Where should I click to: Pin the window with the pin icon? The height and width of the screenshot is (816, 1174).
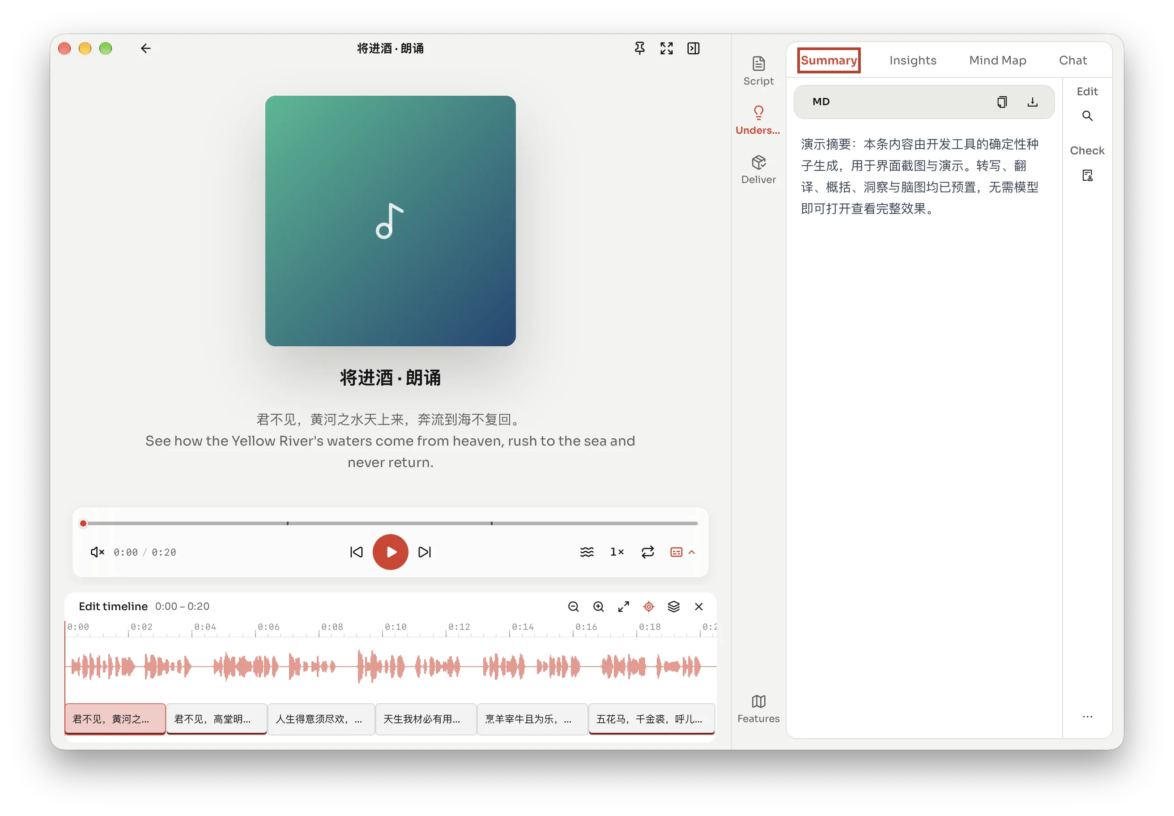pos(639,48)
